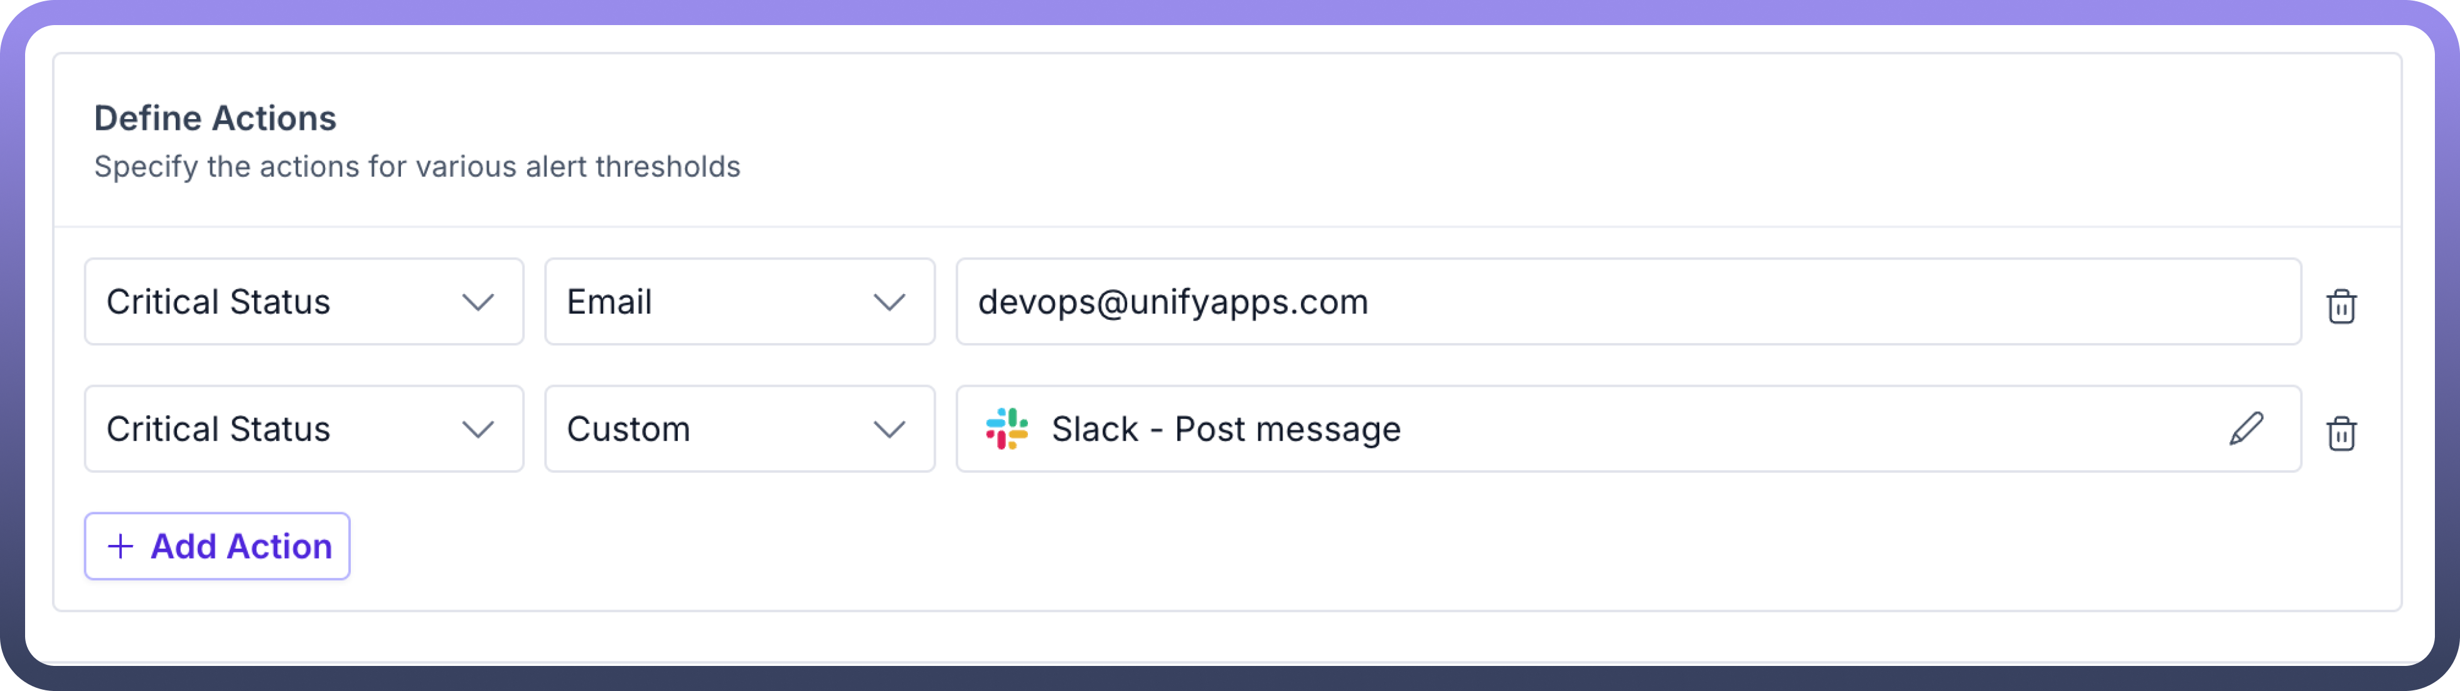Click the Slack logo icon
This screenshot has width=2460, height=691.
(1007, 428)
